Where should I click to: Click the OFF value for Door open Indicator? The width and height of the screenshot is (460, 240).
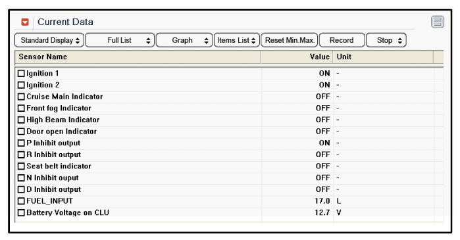(x=323, y=132)
